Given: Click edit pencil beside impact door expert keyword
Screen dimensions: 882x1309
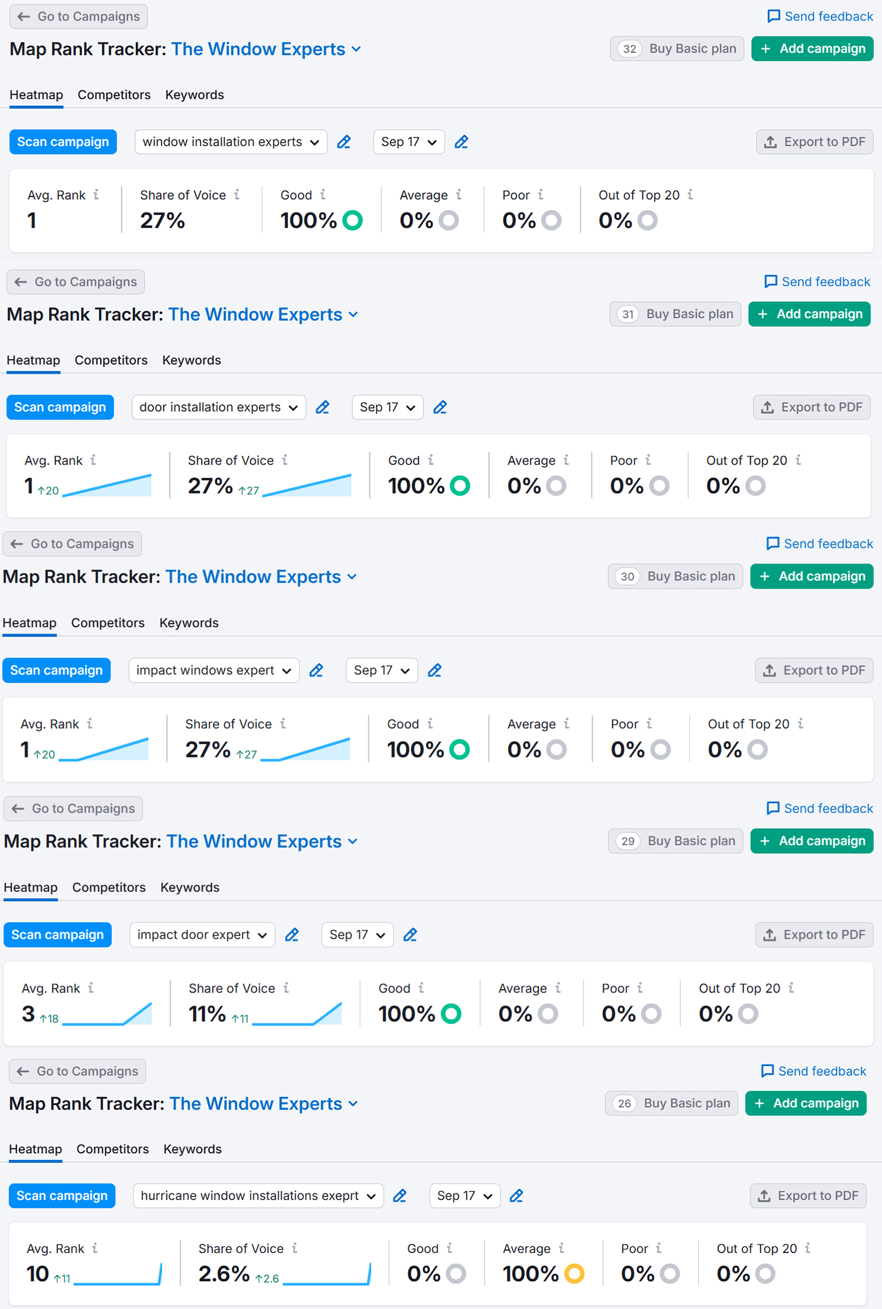Looking at the screenshot, I should [x=292, y=935].
